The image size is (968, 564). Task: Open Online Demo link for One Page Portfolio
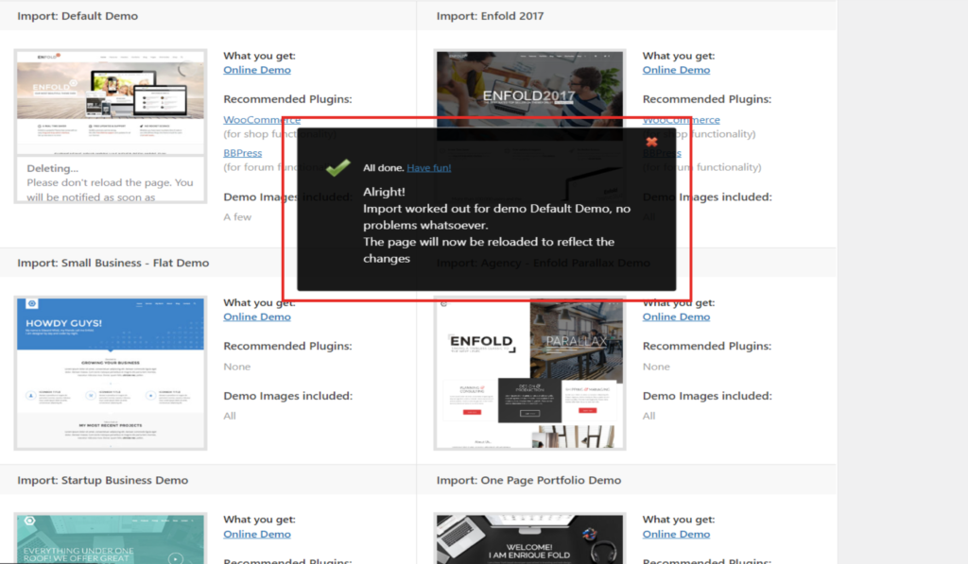(676, 534)
